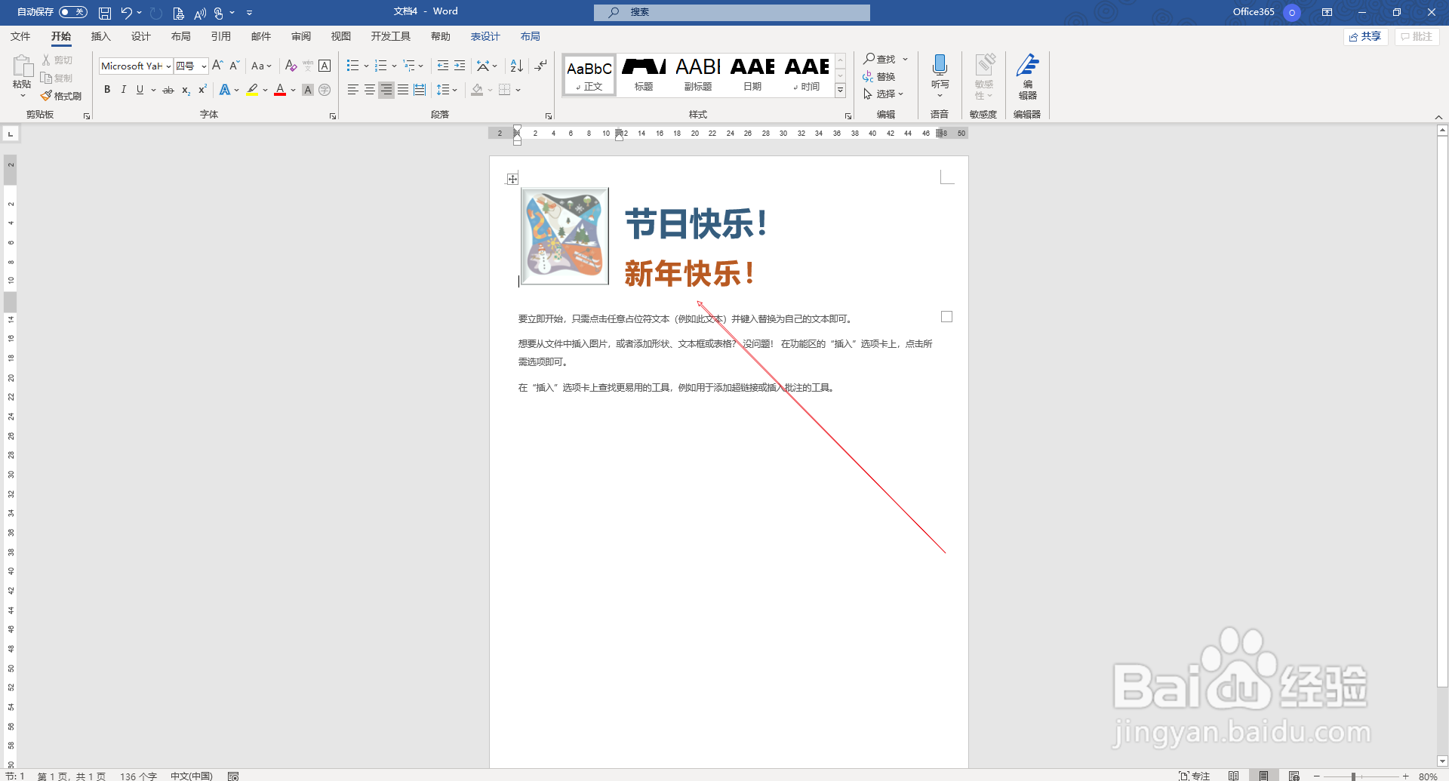Open the 审阅 ribbon tab

[301, 35]
